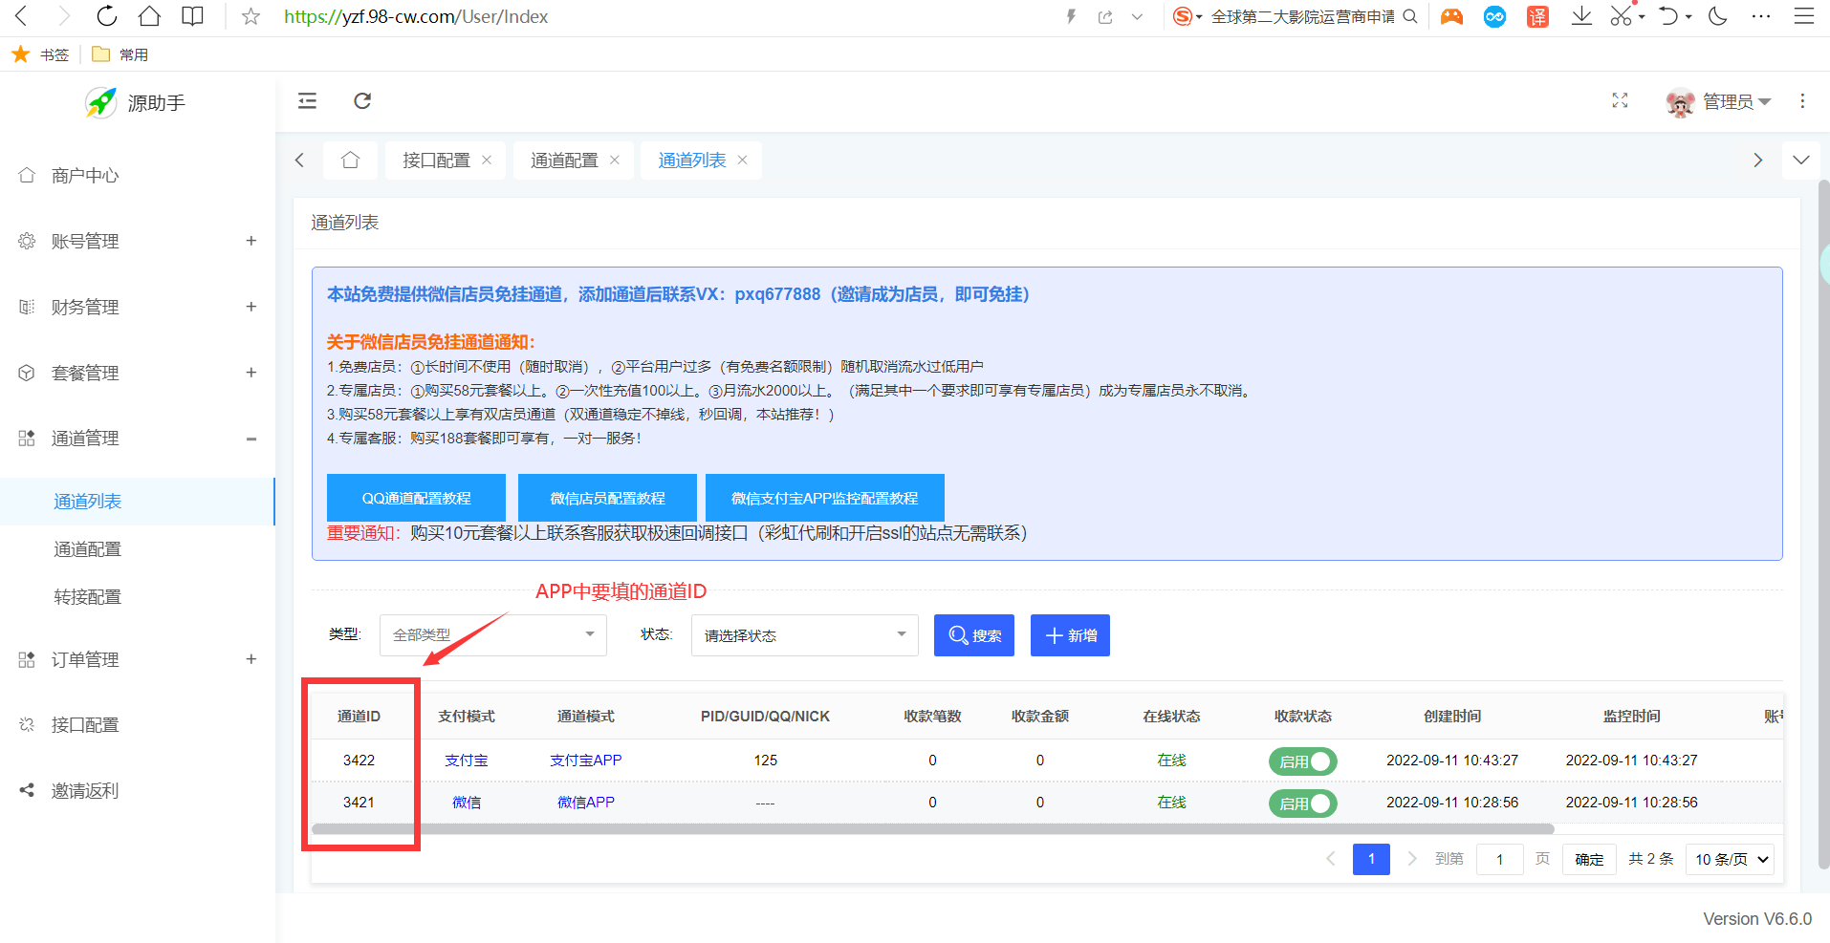
Task: Click the home tab icon
Action: [x=350, y=160]
